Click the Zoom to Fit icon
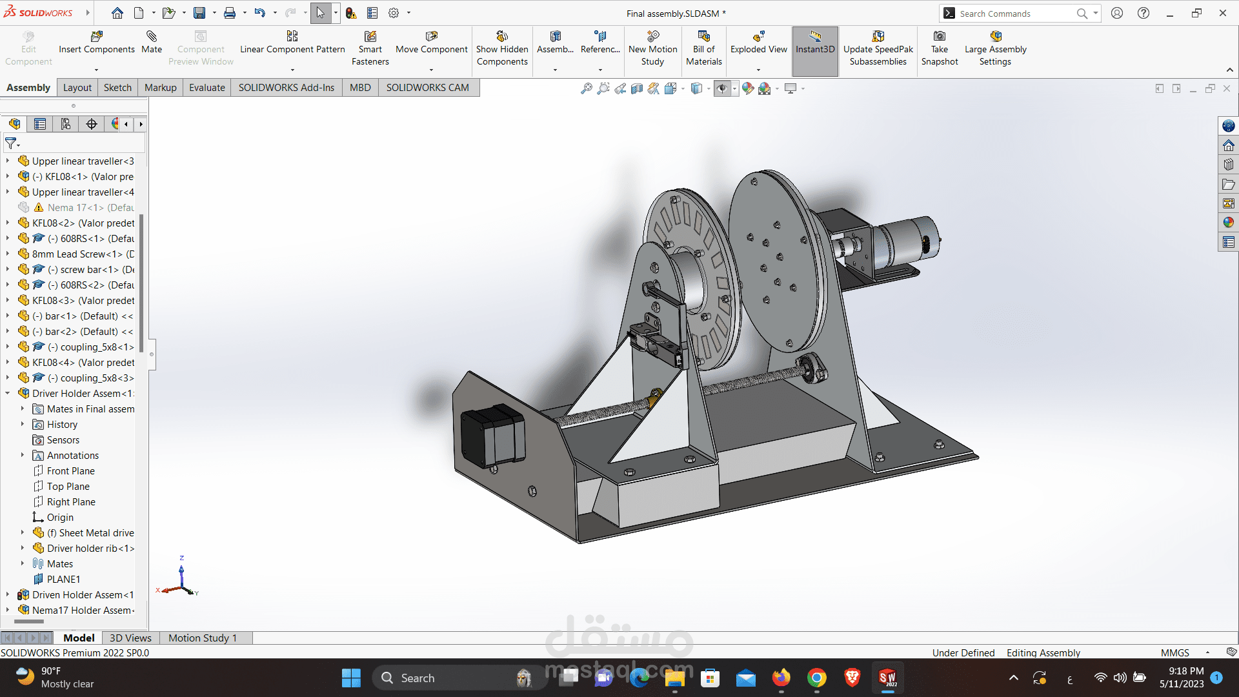Viewport: 1239px width, 697px height. coord(586,88)
